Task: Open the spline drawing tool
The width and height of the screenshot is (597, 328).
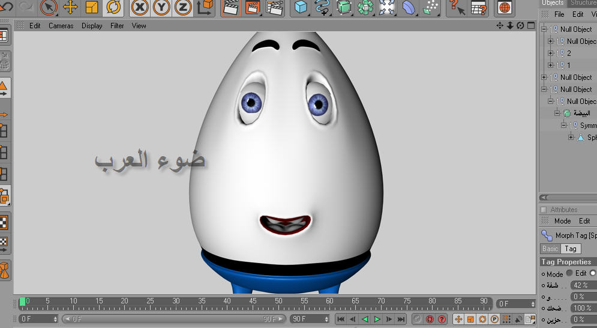Action: (x=322, y=7)
